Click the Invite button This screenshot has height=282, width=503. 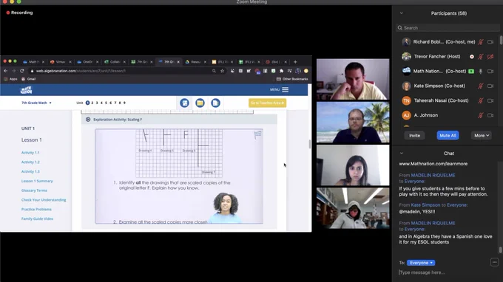pyautogui.click(x=414, y=135)
